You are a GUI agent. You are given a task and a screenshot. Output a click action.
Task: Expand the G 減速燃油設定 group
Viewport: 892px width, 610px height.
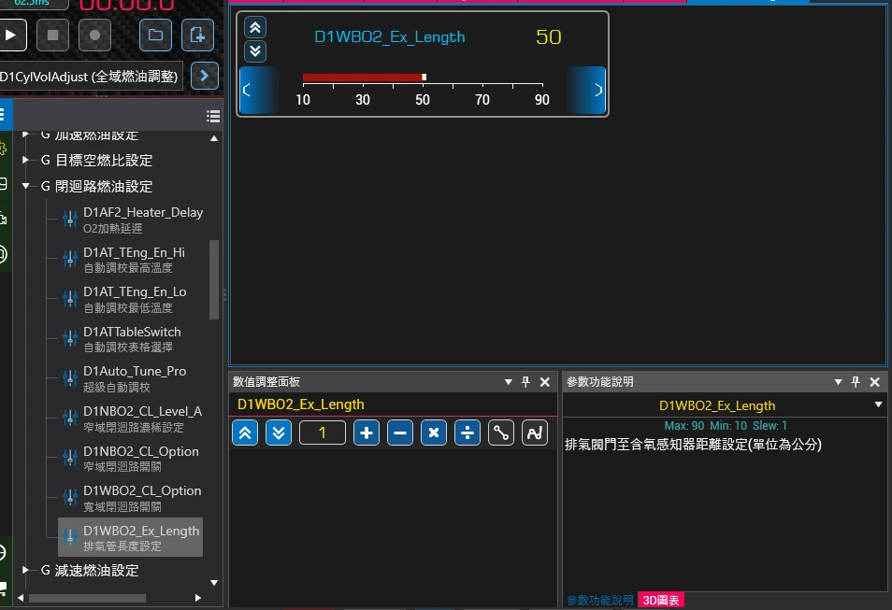pos(25,570)
